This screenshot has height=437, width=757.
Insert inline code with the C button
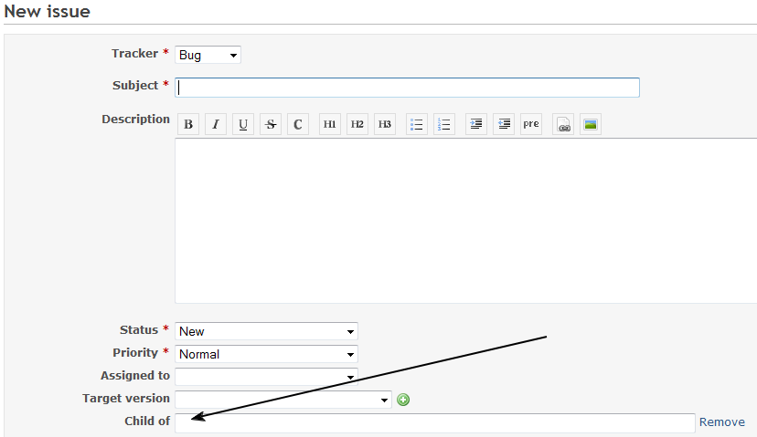click(298, 124)
